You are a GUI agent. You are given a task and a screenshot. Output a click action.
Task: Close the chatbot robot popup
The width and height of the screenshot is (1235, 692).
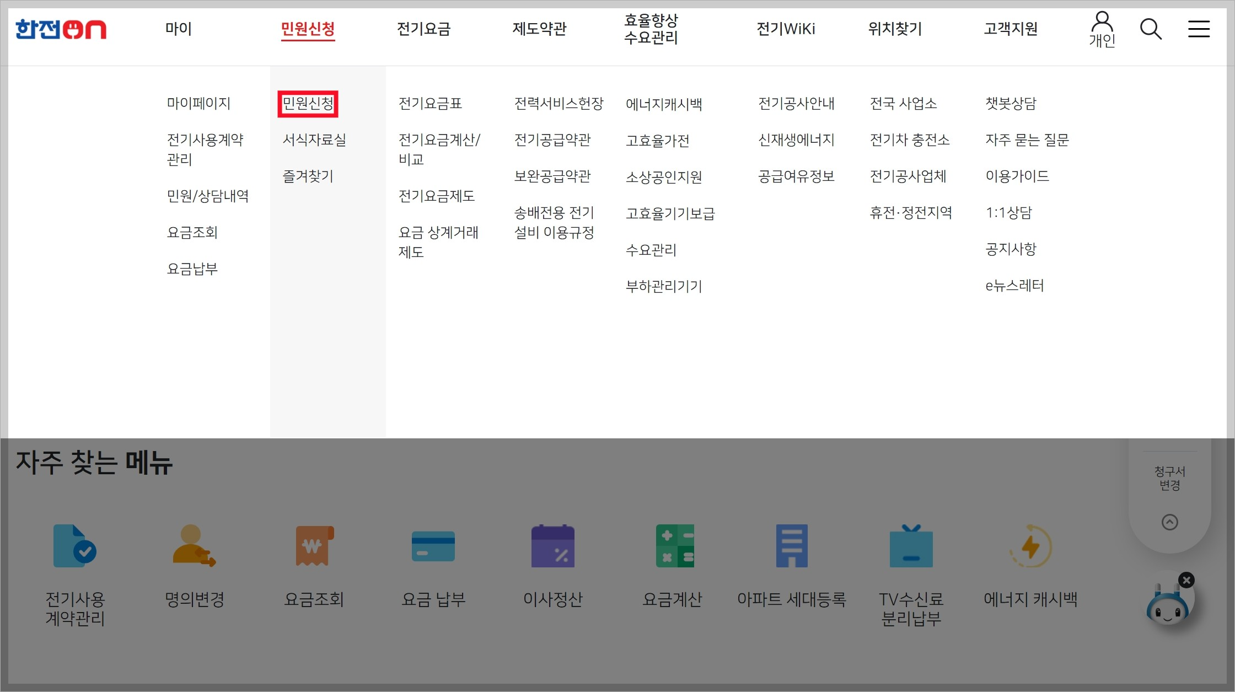[1186, 580]
